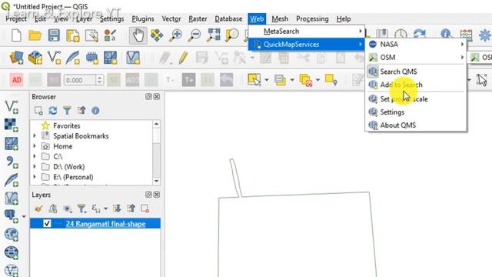Click the 0.000 value input field

(80, 80)
